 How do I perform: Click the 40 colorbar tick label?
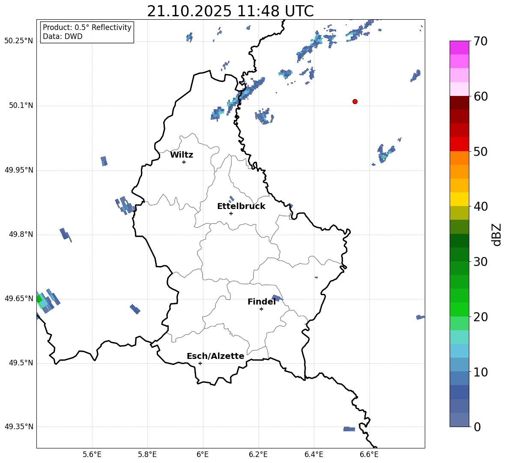[x=480, y=206]
